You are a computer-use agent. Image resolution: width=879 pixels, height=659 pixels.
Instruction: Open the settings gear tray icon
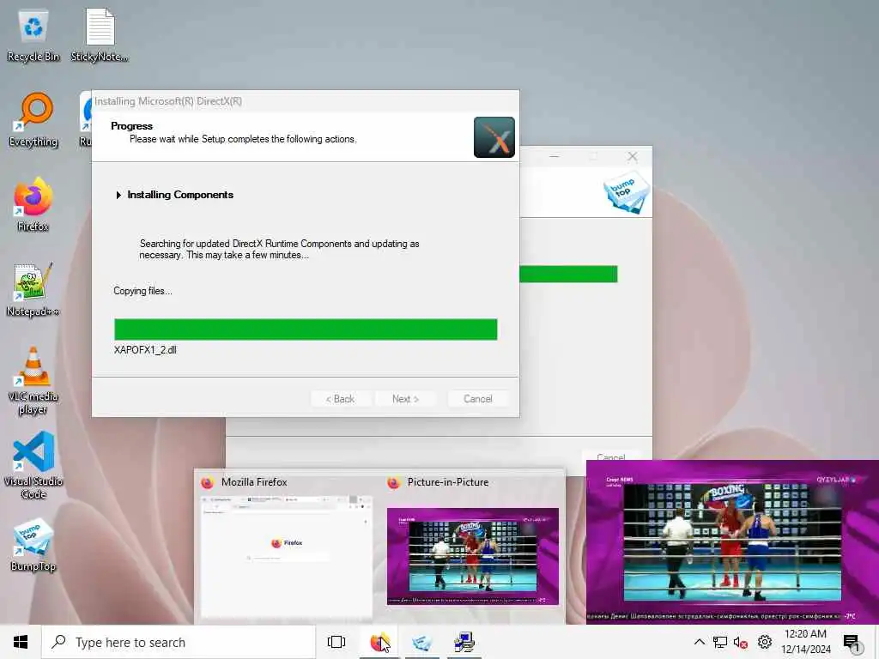click(764, 642)
